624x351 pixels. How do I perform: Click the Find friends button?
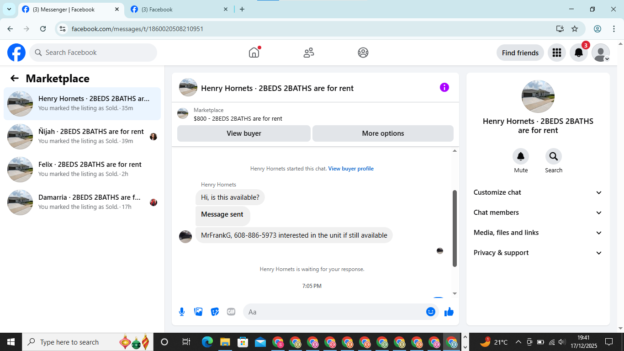point(520,53)
